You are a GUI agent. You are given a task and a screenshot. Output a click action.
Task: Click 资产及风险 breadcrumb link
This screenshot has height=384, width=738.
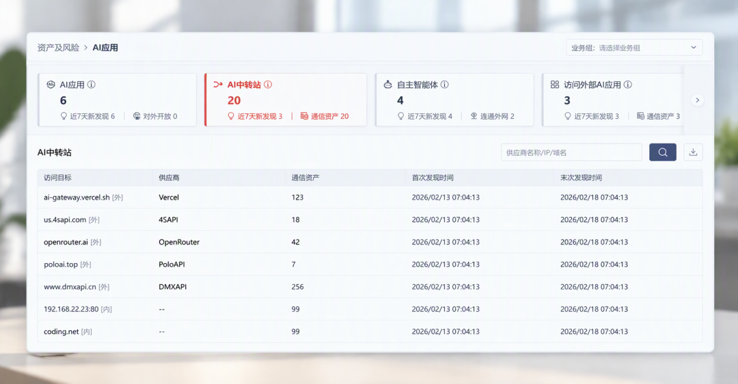pyautogui.click(x=58, y=48)
